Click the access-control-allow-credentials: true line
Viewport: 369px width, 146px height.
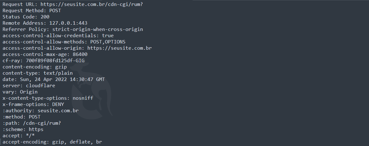click(x=58, y=35)
